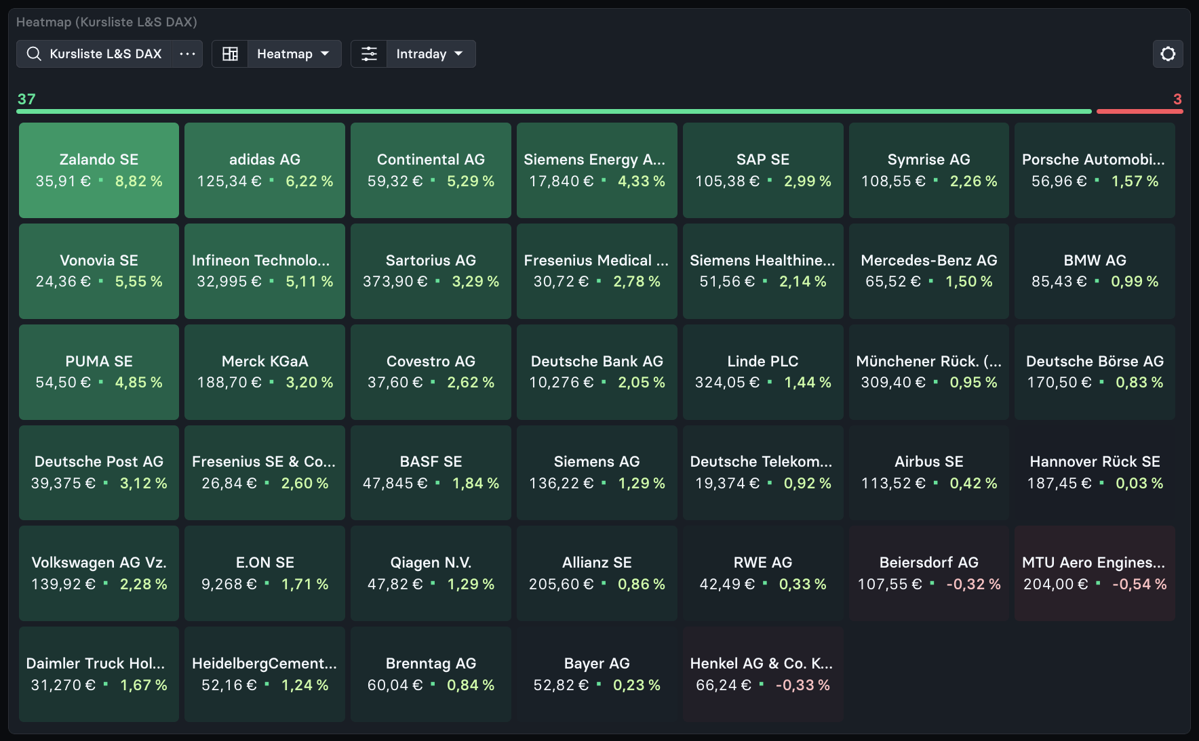The image size is (1199, 741).
Task: Open the Mercedes-Benz AG tile
Action: [929, 271]
